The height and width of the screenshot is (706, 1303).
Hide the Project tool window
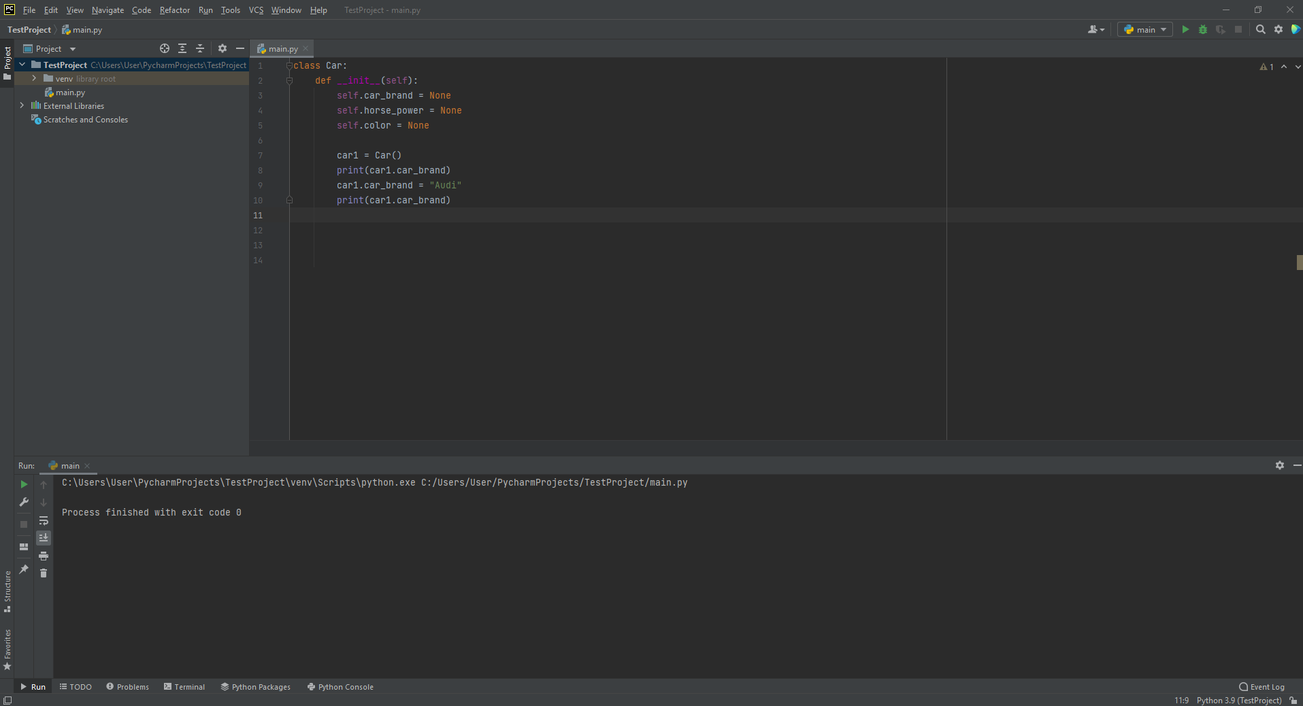click(x=240, y=48)
